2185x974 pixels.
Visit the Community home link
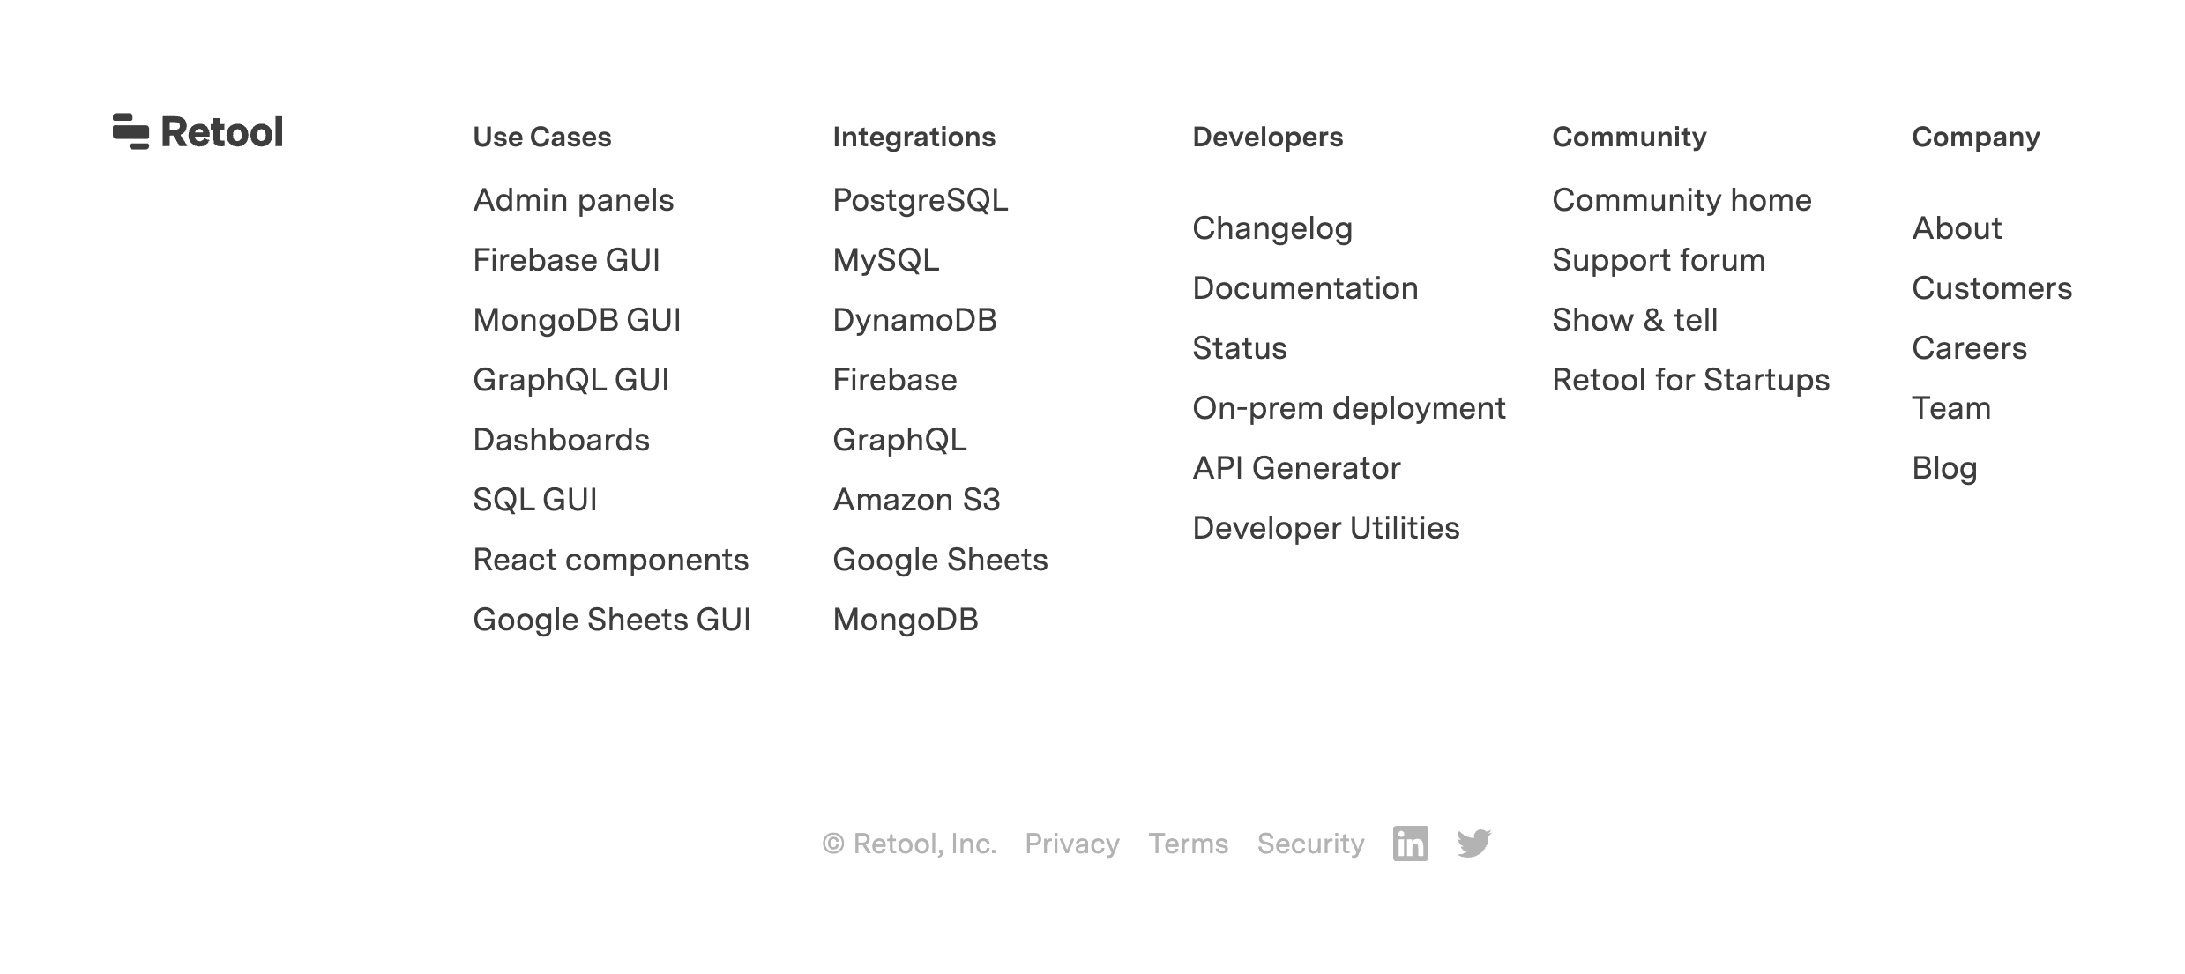point(1682,200)
